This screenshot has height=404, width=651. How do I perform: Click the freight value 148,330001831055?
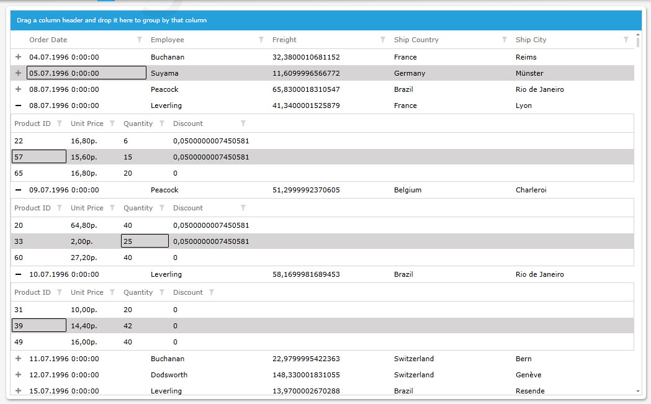click(x=306, y=374)
